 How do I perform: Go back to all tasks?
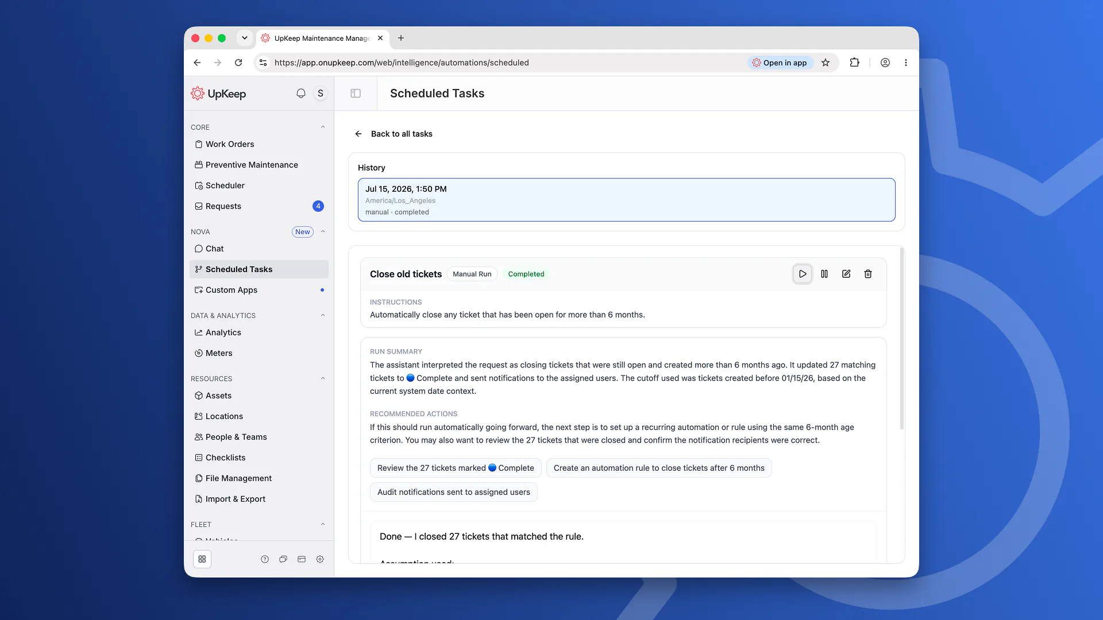pyautogui.click(x=394, y=134)
